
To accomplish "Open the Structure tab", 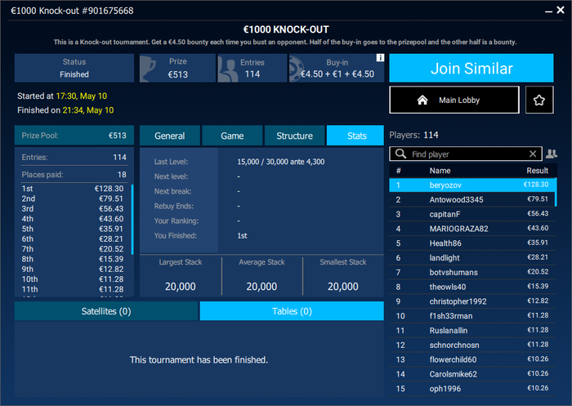I will tap(294, 136).
